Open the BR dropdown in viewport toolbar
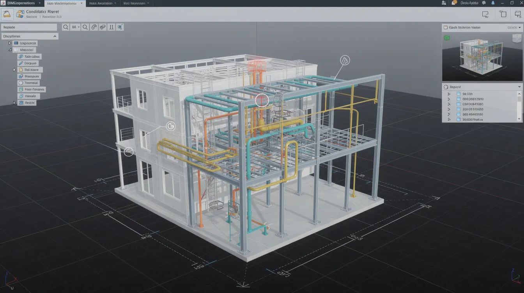 tap(75, 27)
